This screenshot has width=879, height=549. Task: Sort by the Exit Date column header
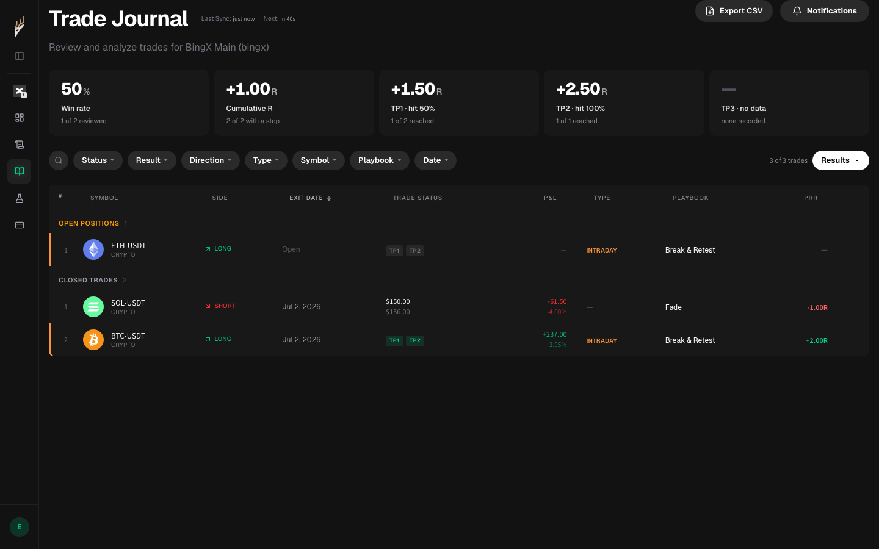[x=311, y=198]
